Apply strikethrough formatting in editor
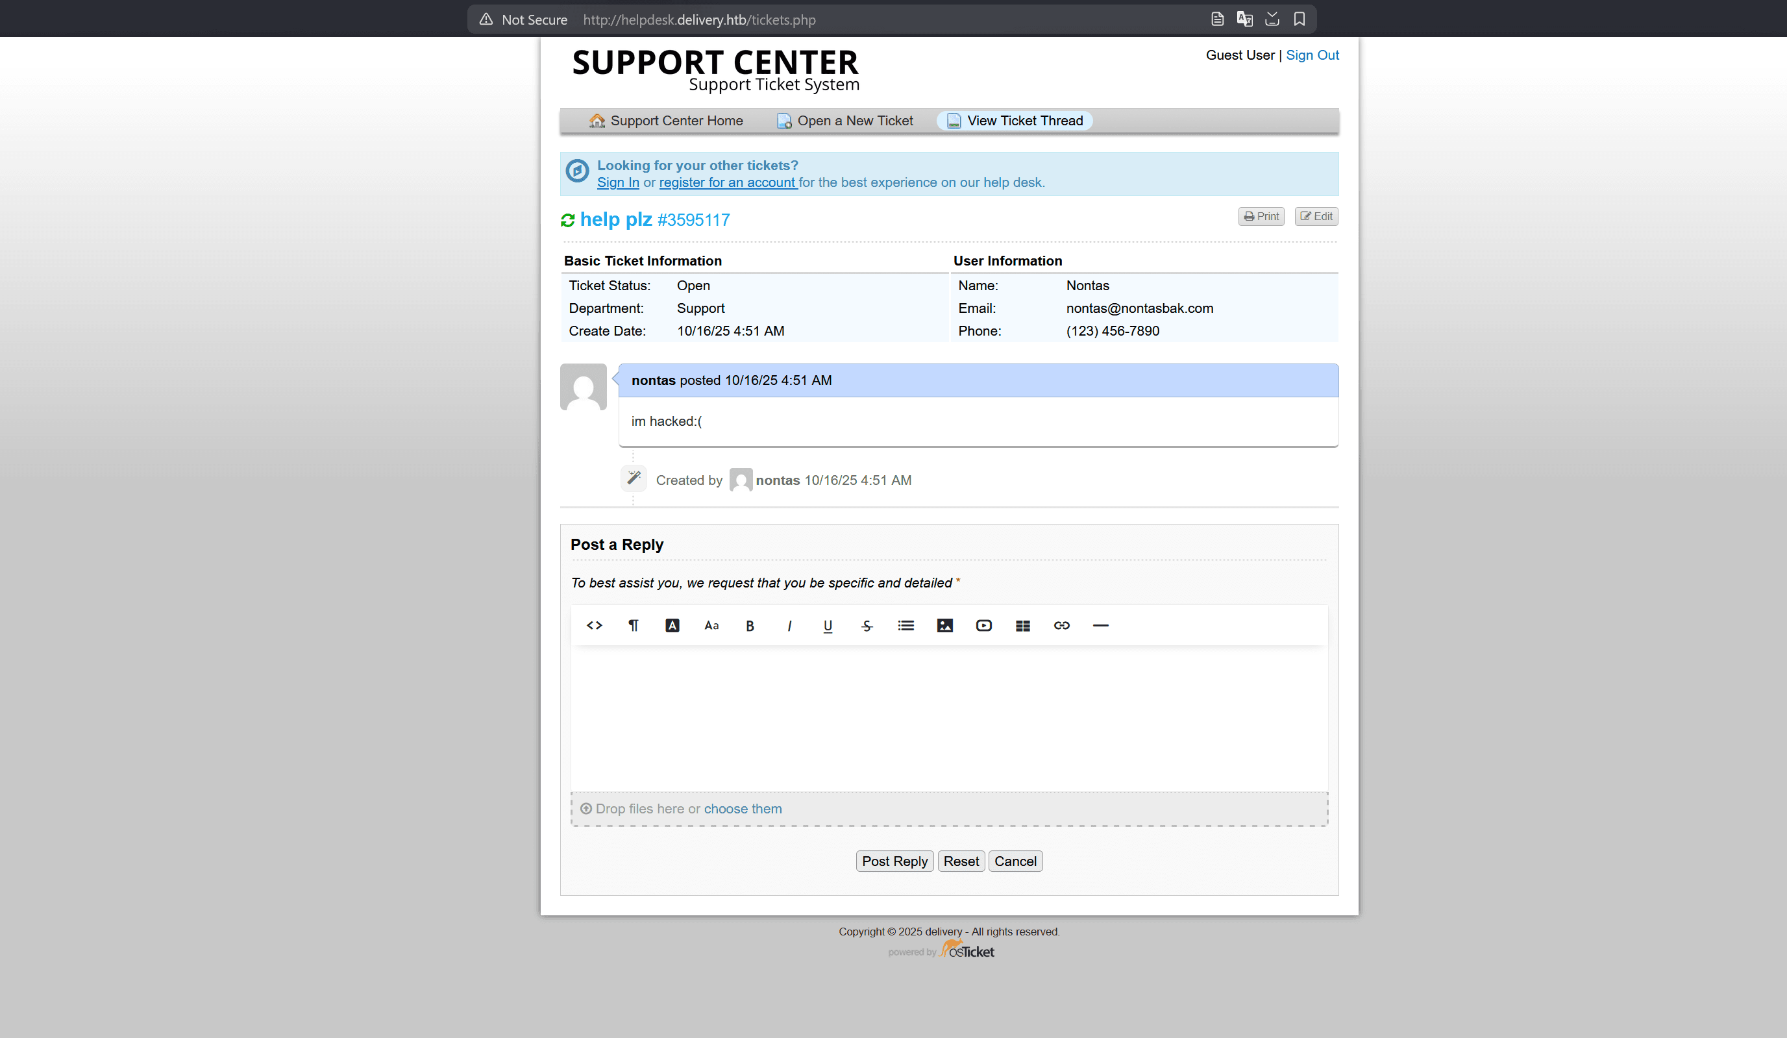 (x=867, y=625)
